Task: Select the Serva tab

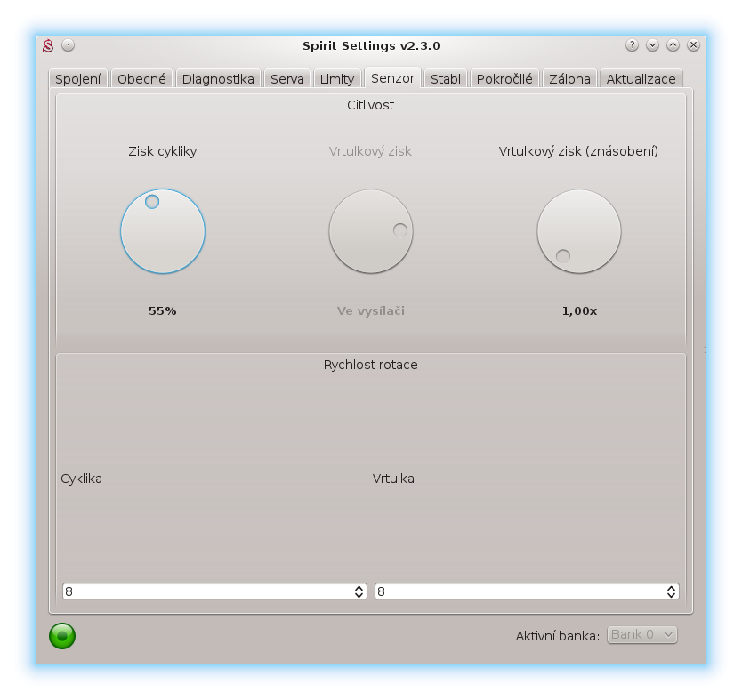Action: click(286, 78)
